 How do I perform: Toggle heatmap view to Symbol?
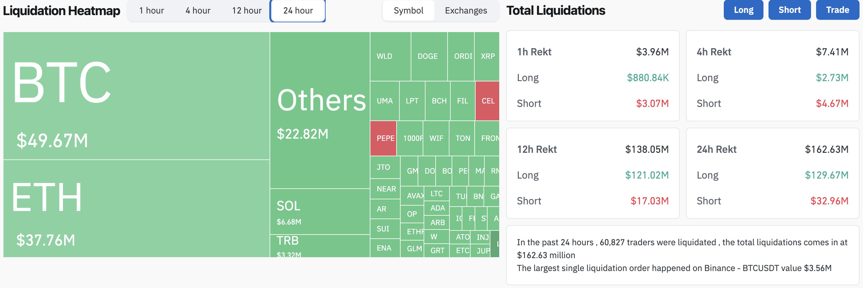point(408,11)
